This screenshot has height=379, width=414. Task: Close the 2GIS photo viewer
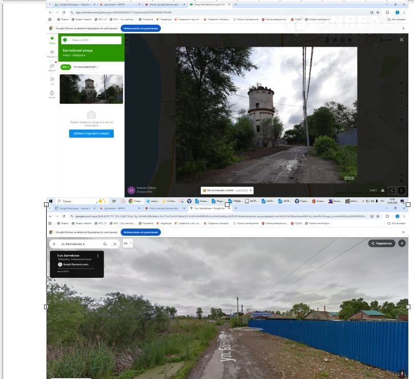401,40
